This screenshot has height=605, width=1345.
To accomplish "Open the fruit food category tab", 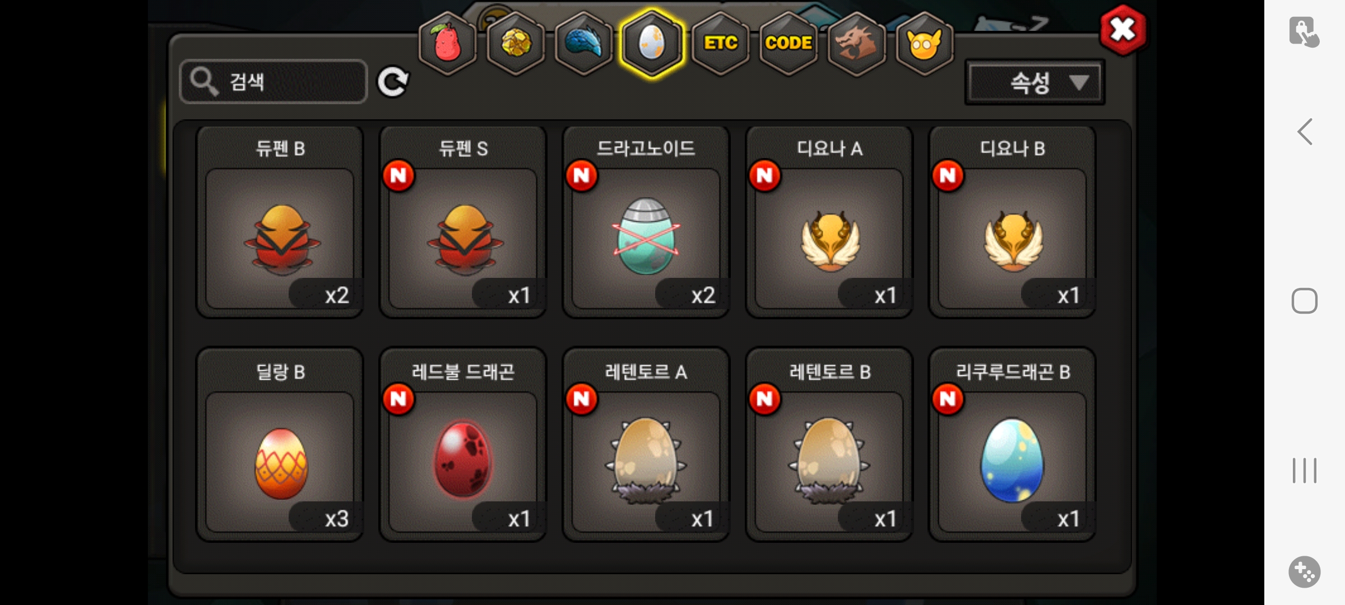I will 448,43.
